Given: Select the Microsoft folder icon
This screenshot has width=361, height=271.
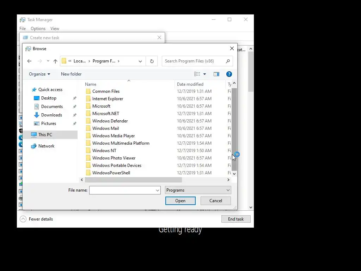Looking at the screenshot, I should point(88,106).
